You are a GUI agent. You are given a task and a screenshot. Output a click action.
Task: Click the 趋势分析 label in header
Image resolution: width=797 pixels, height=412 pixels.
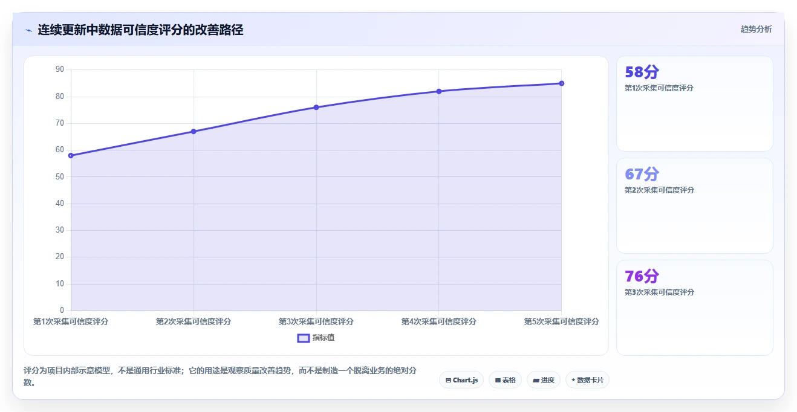coord(756,29)
